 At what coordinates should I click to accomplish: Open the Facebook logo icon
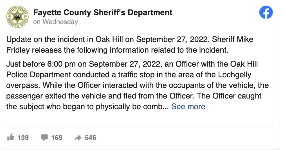point(266,12)
